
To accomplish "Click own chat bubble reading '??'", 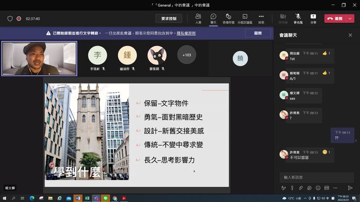I will coord(342,135).
